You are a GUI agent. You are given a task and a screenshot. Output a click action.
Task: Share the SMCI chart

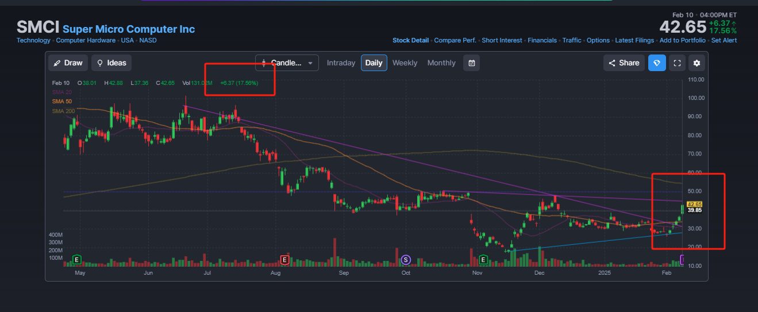(x=624, y=63)
